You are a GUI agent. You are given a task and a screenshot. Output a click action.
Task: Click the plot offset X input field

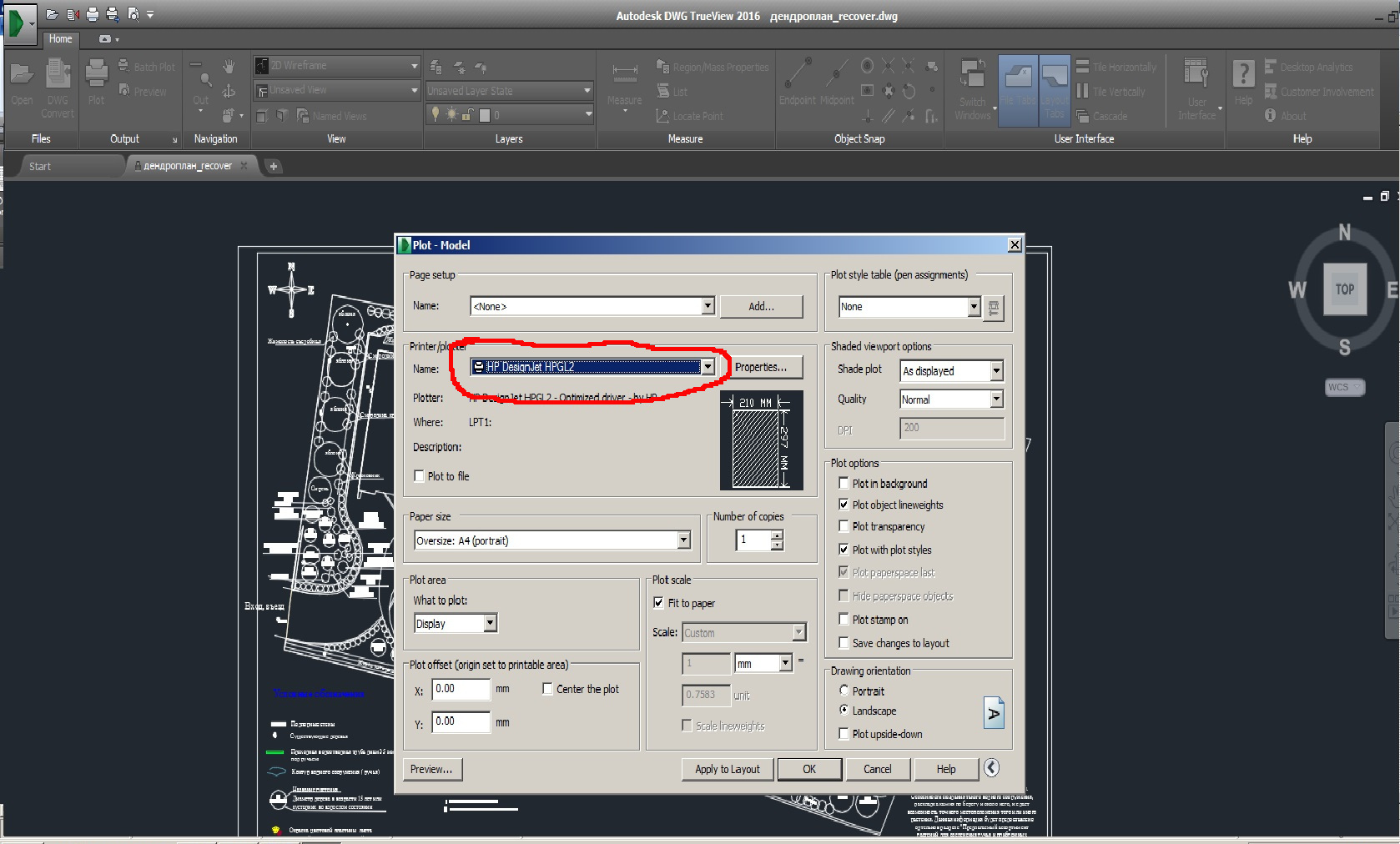pyautogui.click(x=461, y=689)
